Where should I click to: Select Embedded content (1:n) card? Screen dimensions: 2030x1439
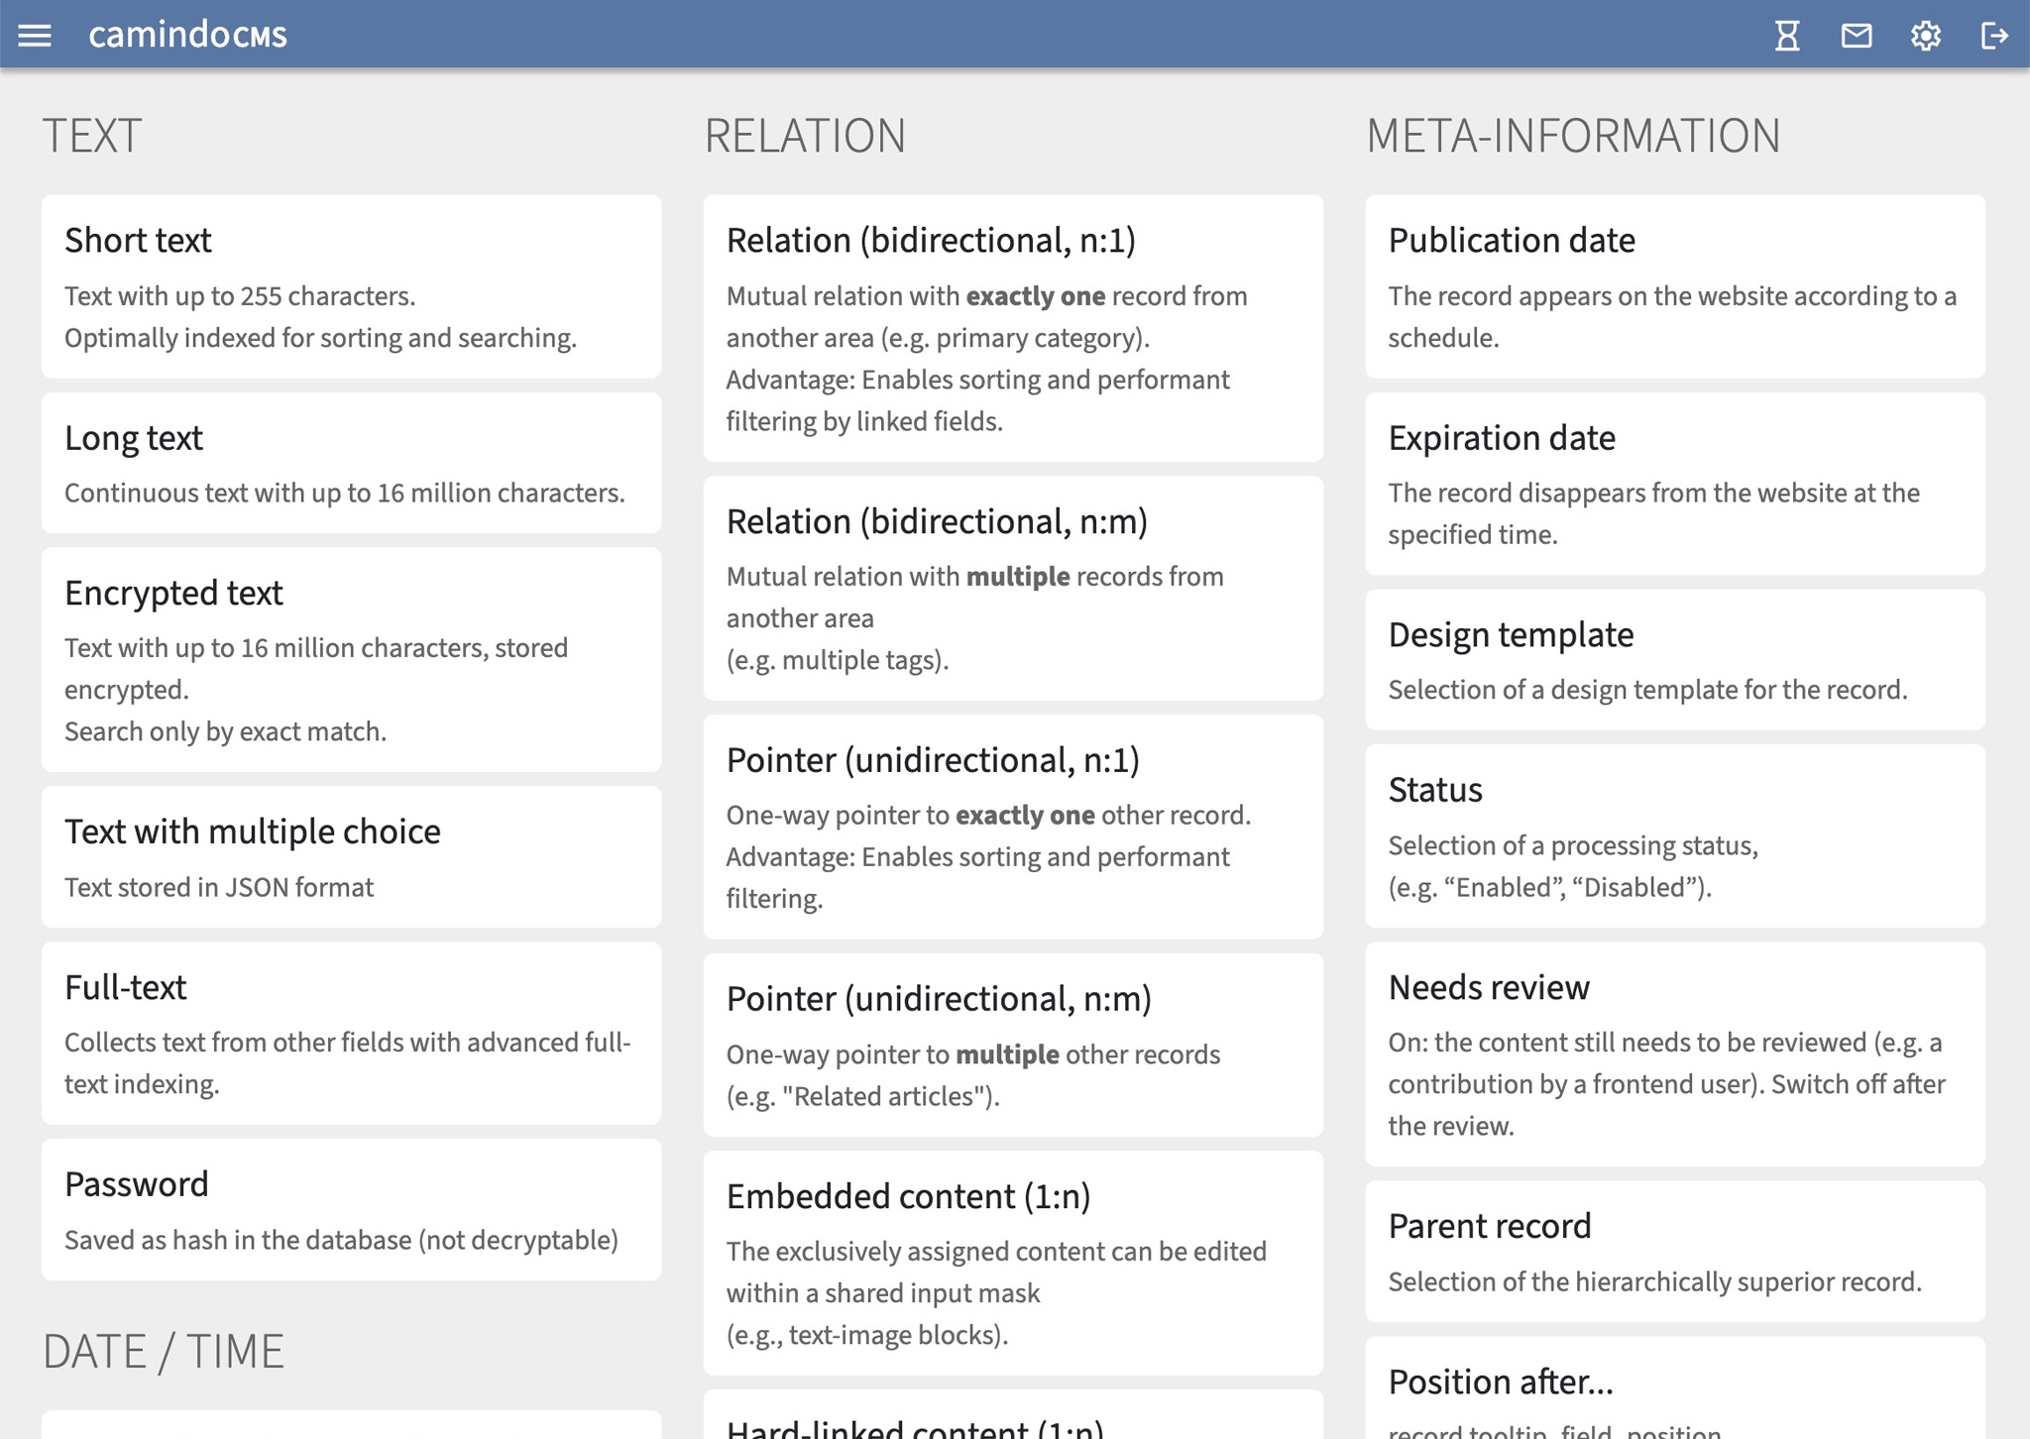(x=1013, y=1263)
